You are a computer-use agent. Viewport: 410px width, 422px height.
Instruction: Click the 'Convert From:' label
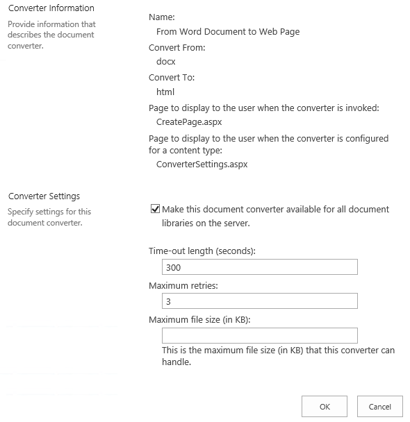(x=177, y=48)
